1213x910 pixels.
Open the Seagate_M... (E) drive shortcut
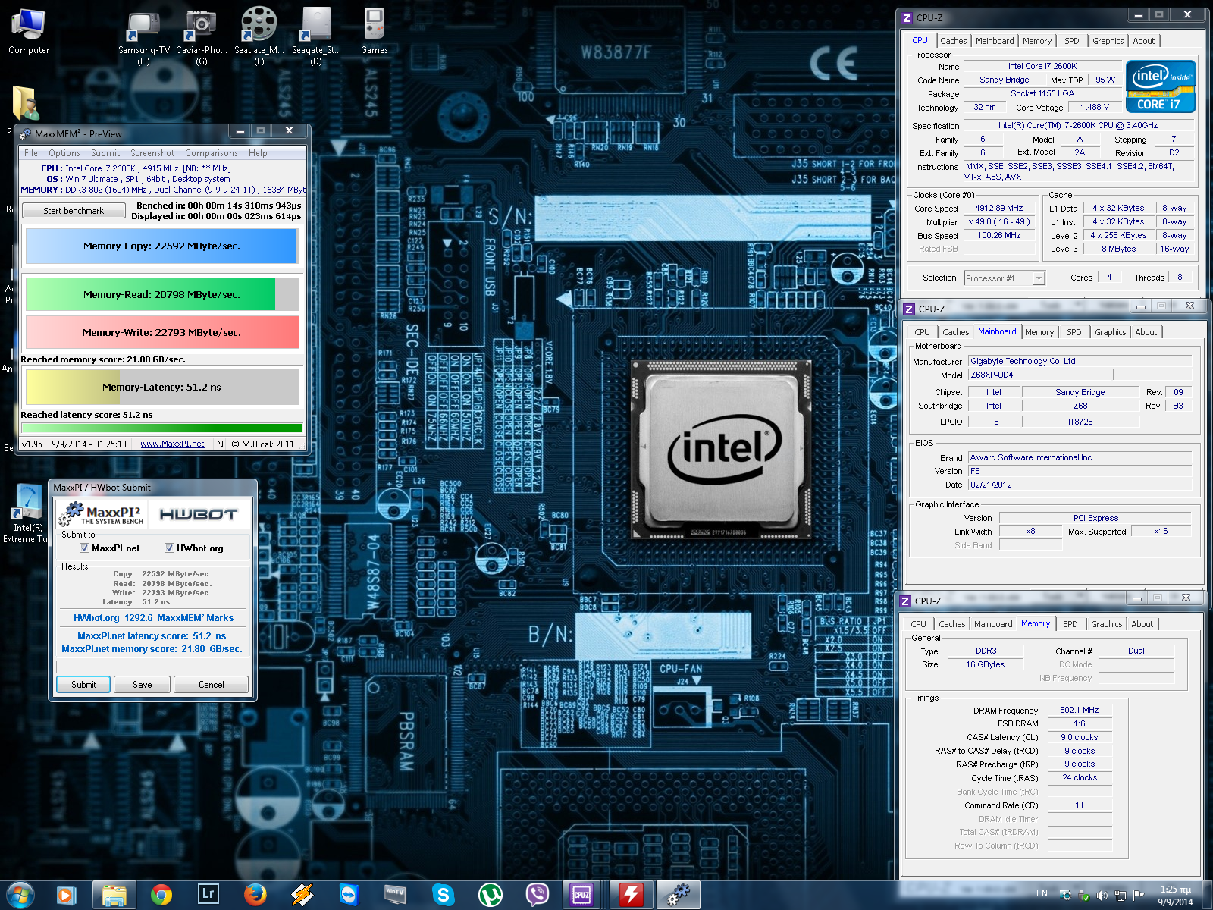coord(259,36)
